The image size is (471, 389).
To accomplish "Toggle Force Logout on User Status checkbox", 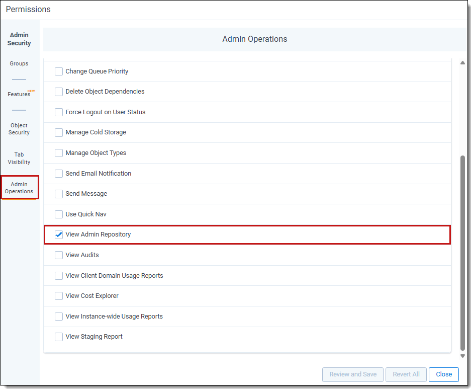I will (59, 112).
